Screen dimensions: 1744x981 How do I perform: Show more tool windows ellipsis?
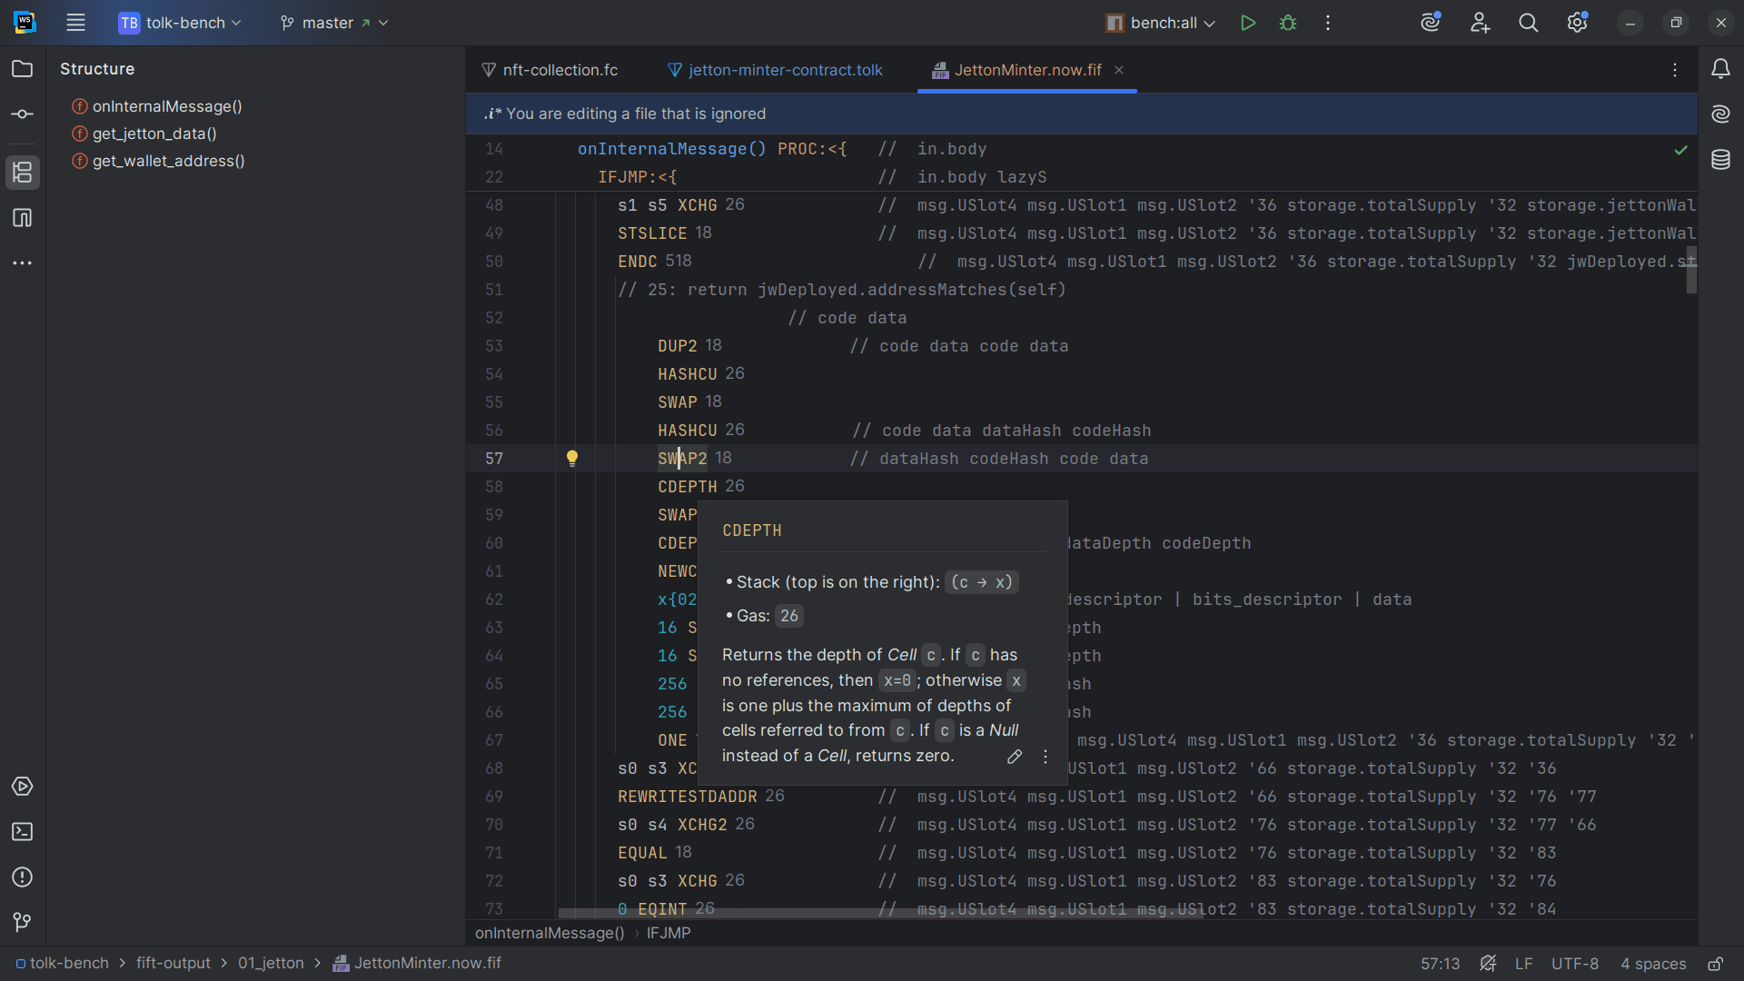[23, 263]
